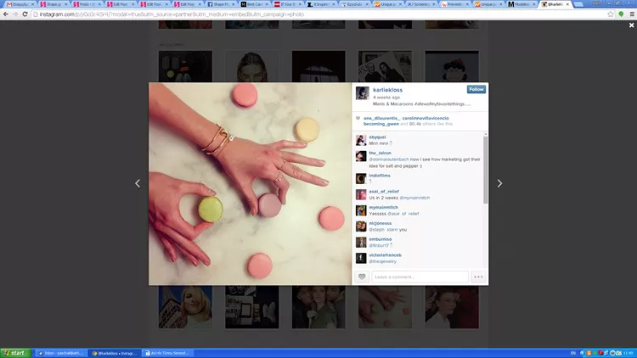Click the Leave a comment field
The height and width of the screenshot is (358, 637).
coord(420,277)
